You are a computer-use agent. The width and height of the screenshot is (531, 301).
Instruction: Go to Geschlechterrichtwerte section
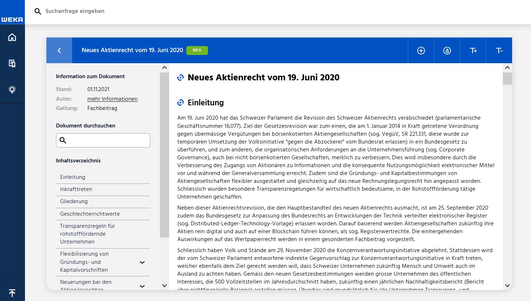90,214
